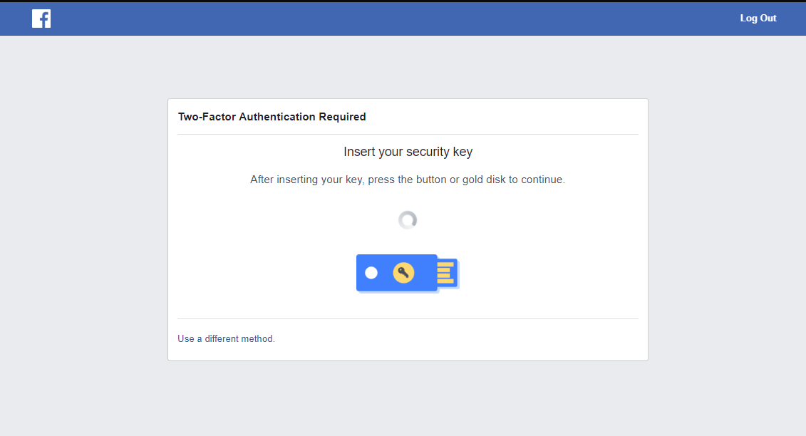
Task: Click the instruction text about pressing the button
Action: tap(407, 180)
